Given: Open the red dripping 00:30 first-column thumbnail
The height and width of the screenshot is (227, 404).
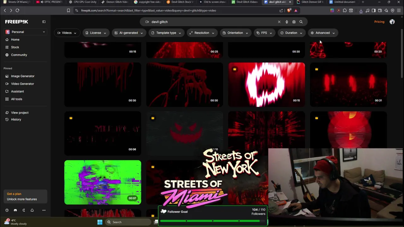Looking at the screenshot, I should [x=103, y=84].
